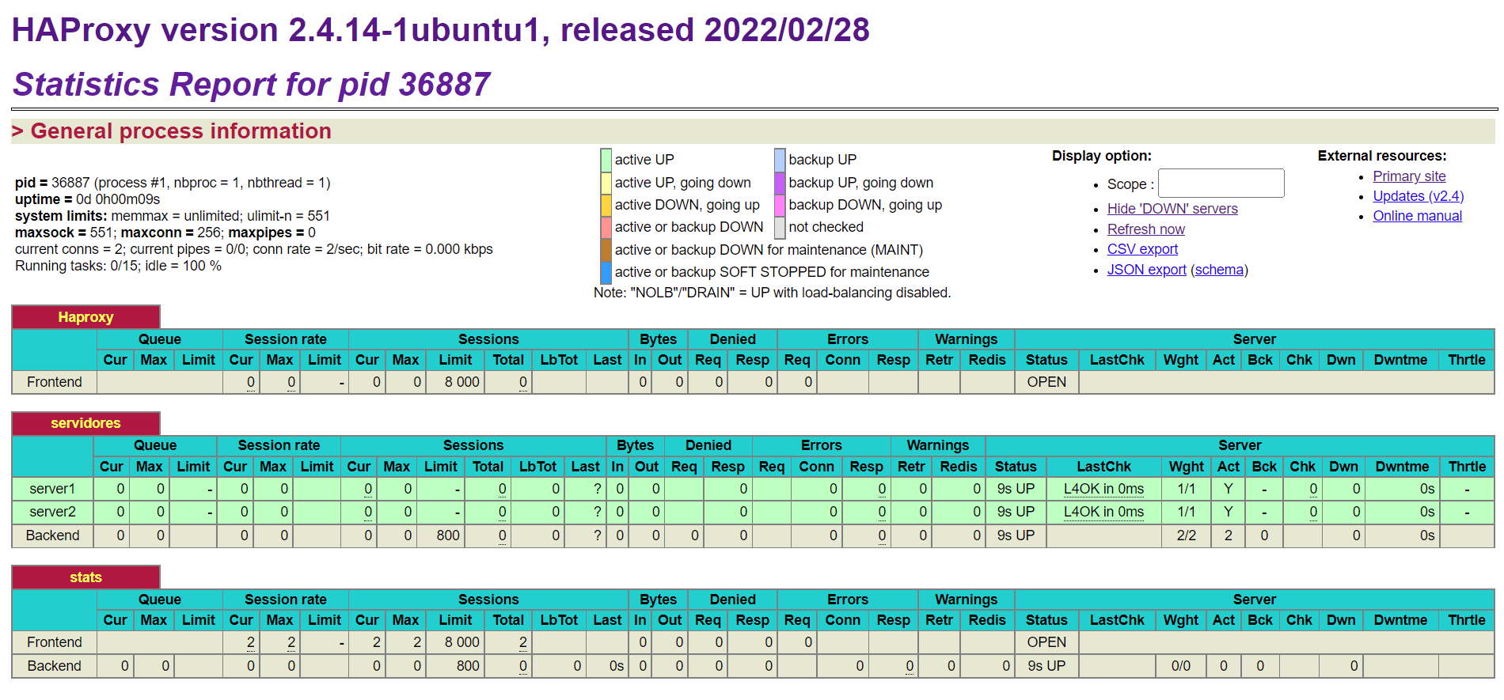This screenshot has height=700, width=1504.
Task: Click the active or backup DOWN swatch
Action: click(x=606, y=227)
